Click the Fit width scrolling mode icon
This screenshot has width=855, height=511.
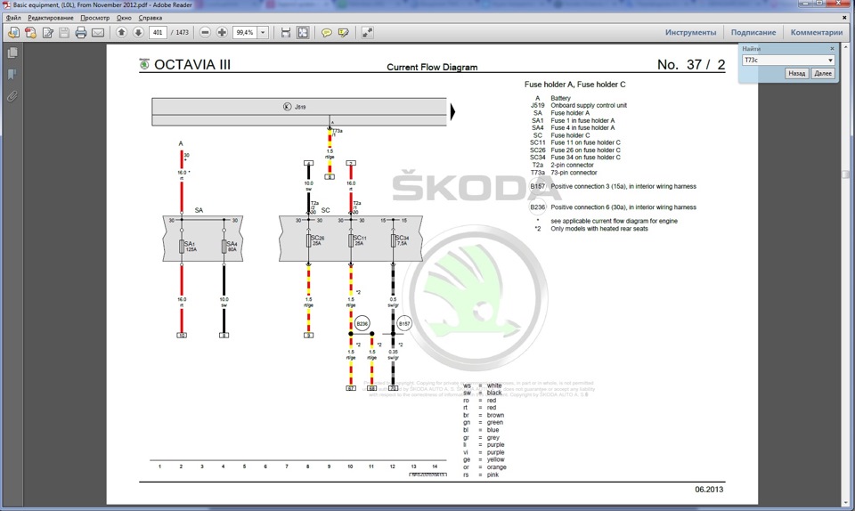click(286, 33)
